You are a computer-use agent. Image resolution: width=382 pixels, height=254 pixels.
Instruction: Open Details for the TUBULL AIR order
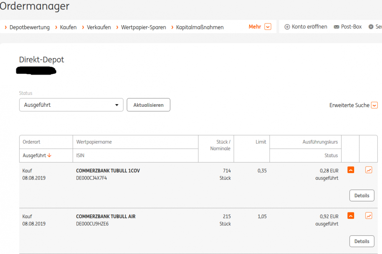(361, 241)
